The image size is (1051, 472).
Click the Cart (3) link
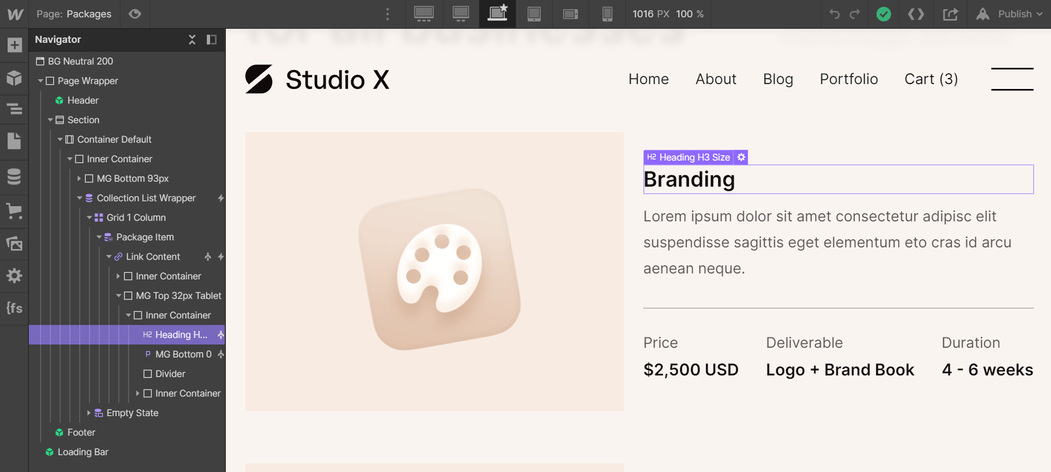(x=931, y=79)
